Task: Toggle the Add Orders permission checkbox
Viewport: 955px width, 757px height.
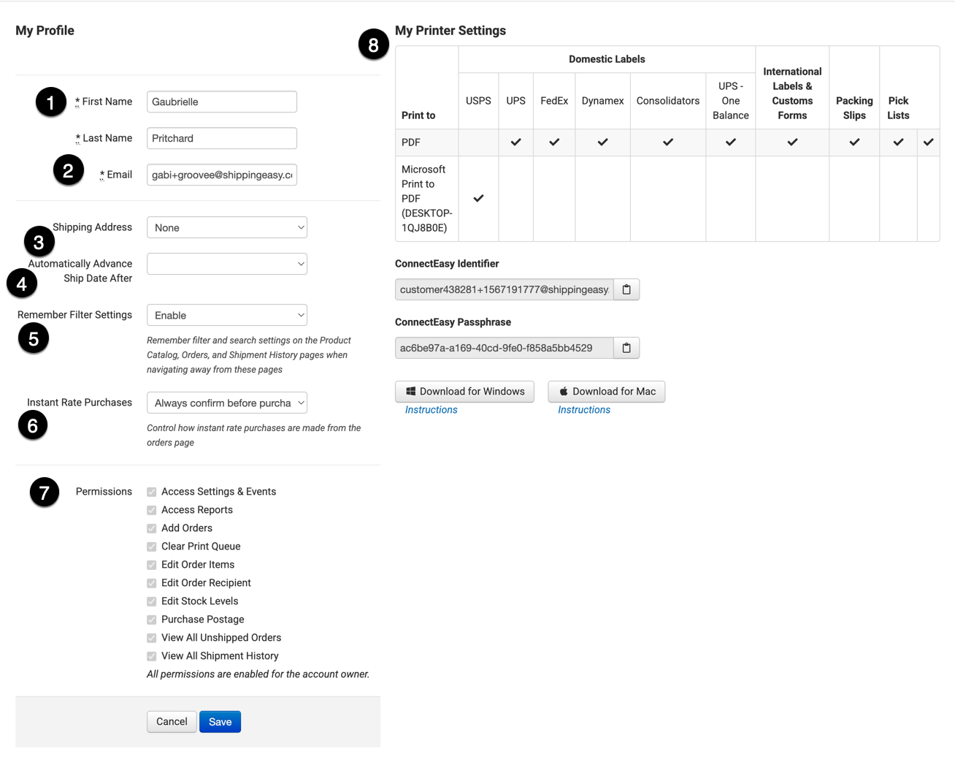Action: click(x=152, y=528)
